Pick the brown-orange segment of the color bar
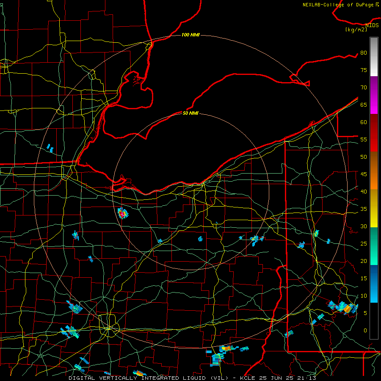 click(374, 170)
